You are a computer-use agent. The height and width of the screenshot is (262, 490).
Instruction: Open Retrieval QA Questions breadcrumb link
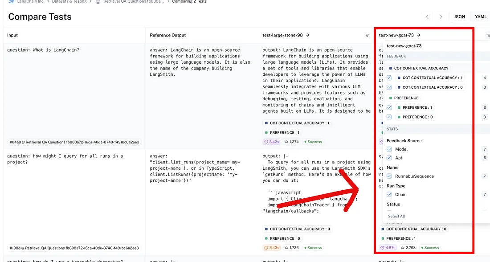[134, 2]
